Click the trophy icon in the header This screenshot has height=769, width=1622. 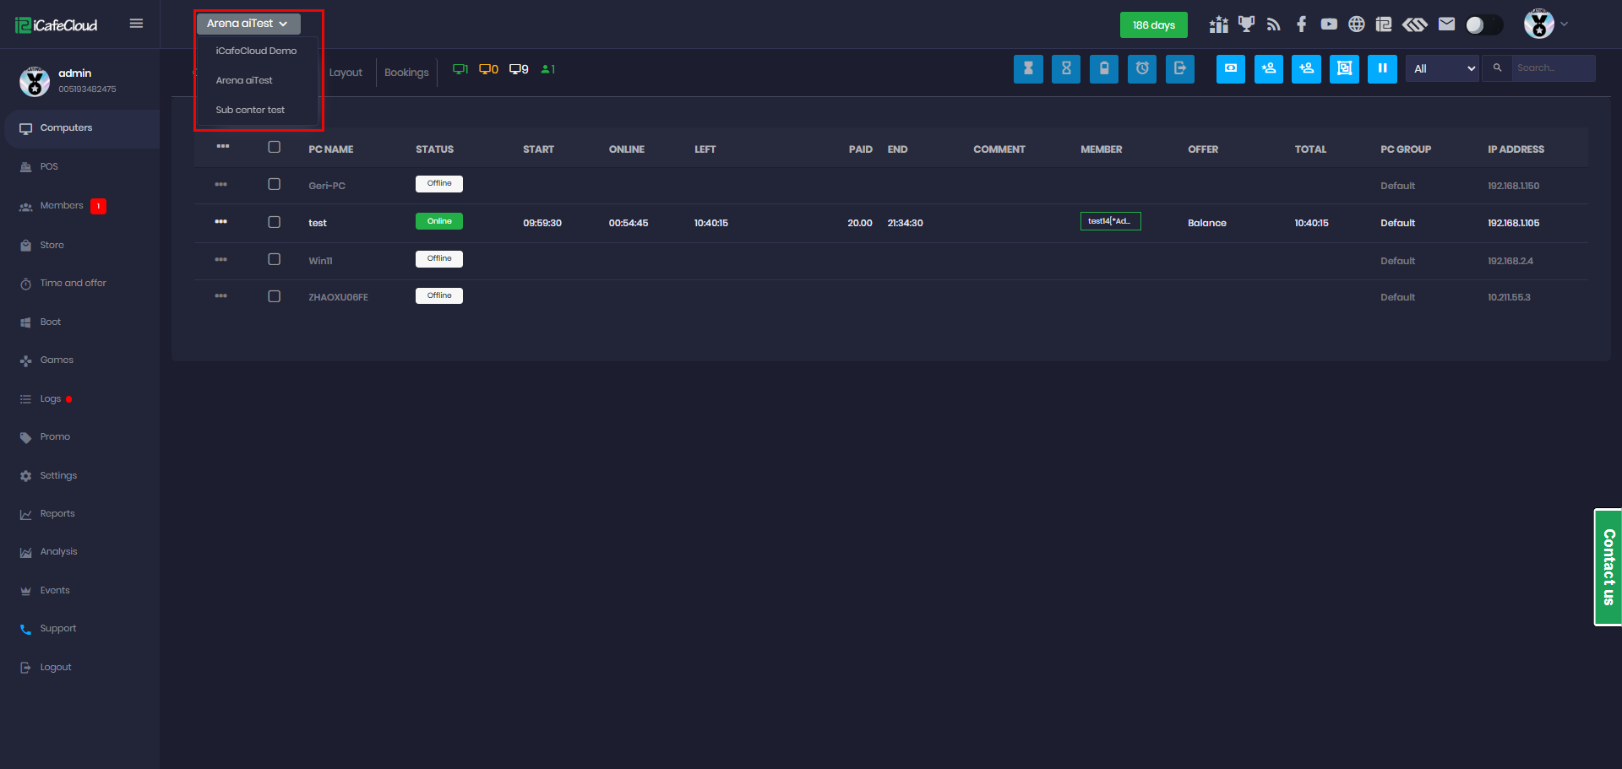point(1246,24)
